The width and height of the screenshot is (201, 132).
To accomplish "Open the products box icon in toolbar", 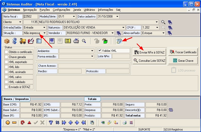I will (x=7, y=41).
